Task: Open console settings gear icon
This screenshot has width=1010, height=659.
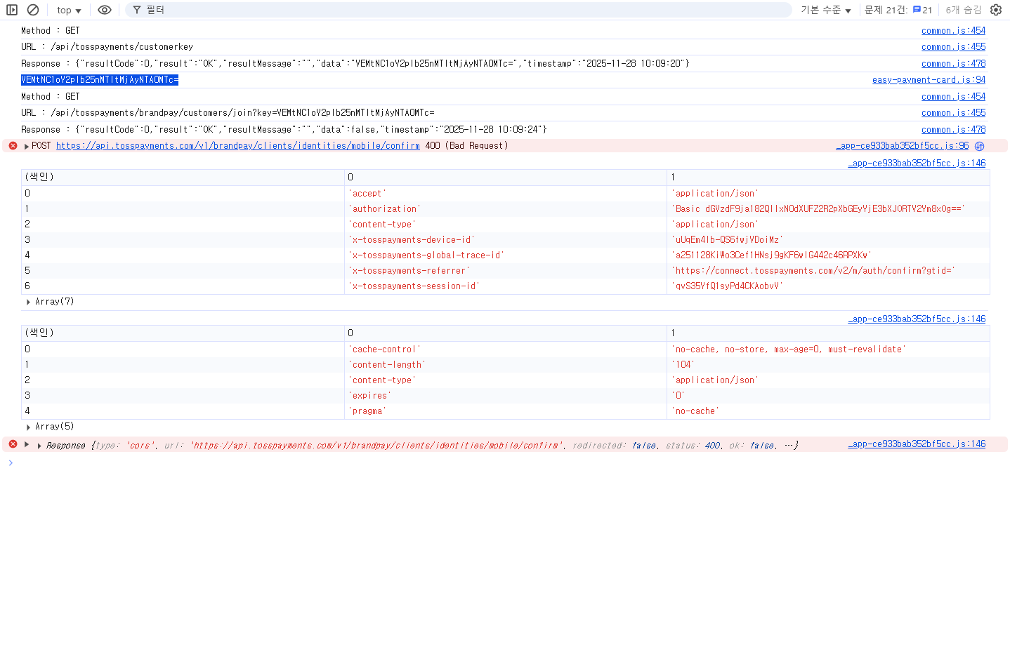Action: pyautogui.click(x=996, y=10)
